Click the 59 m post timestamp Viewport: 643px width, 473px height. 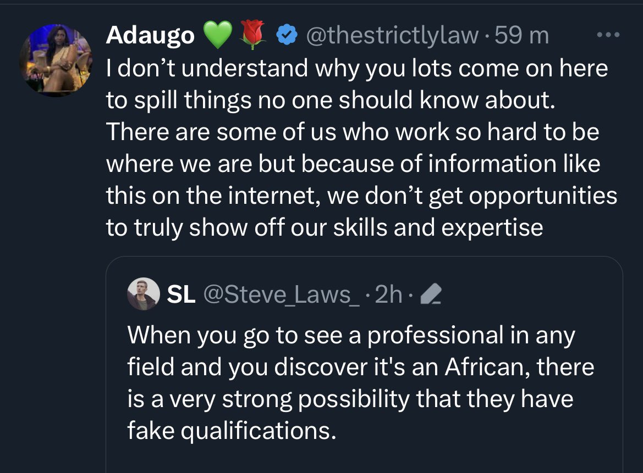[x=522, y=35]
